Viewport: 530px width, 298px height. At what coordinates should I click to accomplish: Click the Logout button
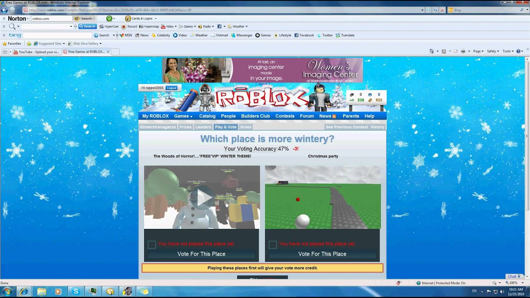(x=171, y=88)
